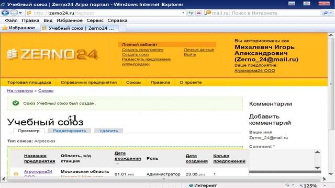Expand the address bar history dropdown

(x=183, y=13)
